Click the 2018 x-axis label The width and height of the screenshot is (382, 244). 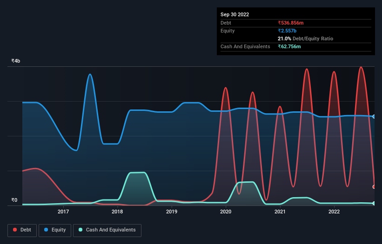pyautogui.click(x=117, y=212)
